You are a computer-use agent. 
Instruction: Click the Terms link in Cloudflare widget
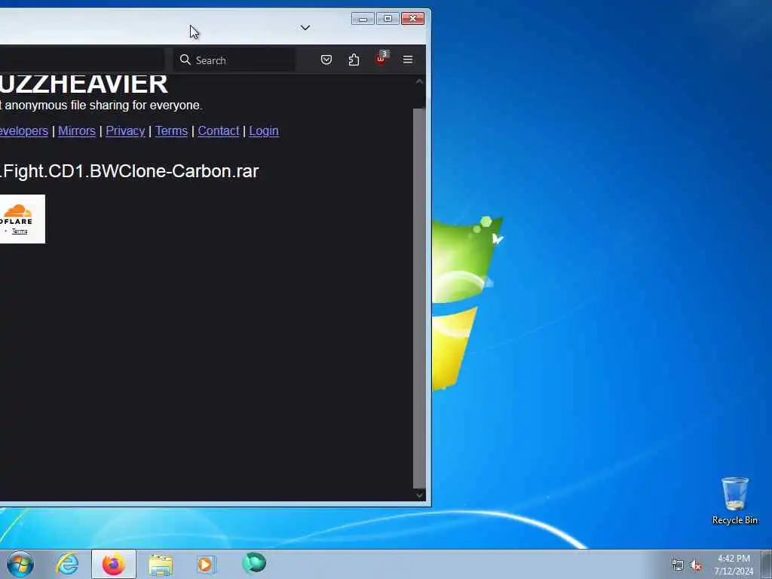click(x=20, y=231)
